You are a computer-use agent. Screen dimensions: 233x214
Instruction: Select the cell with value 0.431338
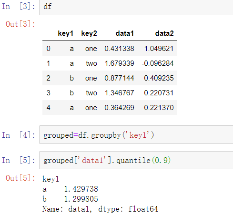point(119,49)
